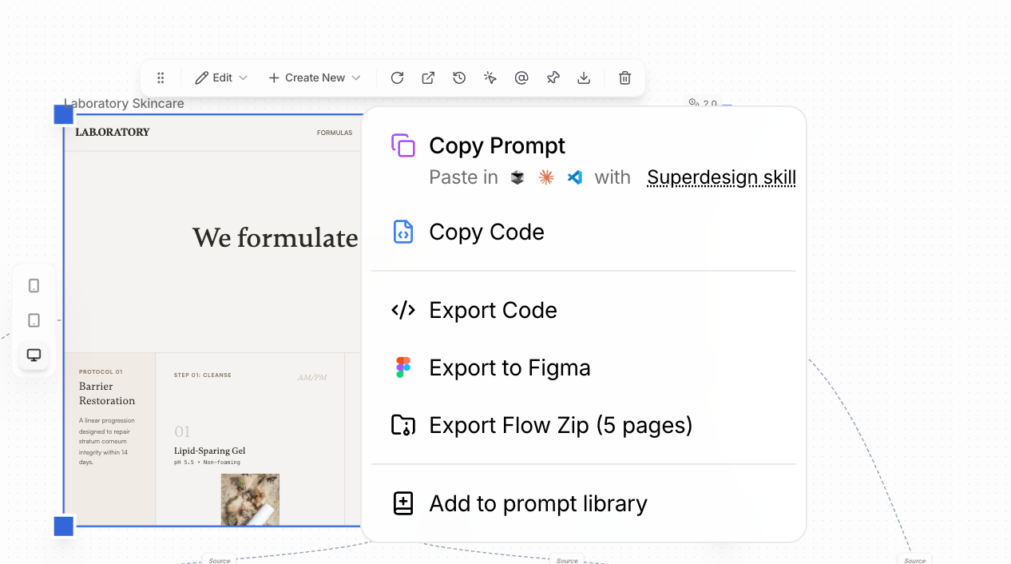Grab the bottom-left blue selection handle
The image size is (1011, 564).
(63, 526)
